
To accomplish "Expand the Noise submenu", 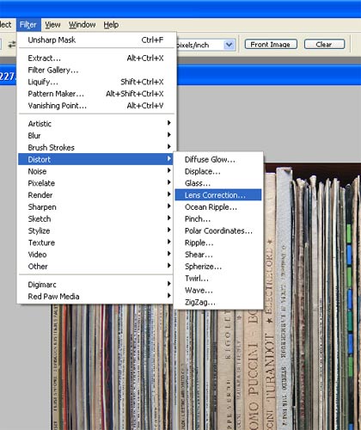I will 95,171.
